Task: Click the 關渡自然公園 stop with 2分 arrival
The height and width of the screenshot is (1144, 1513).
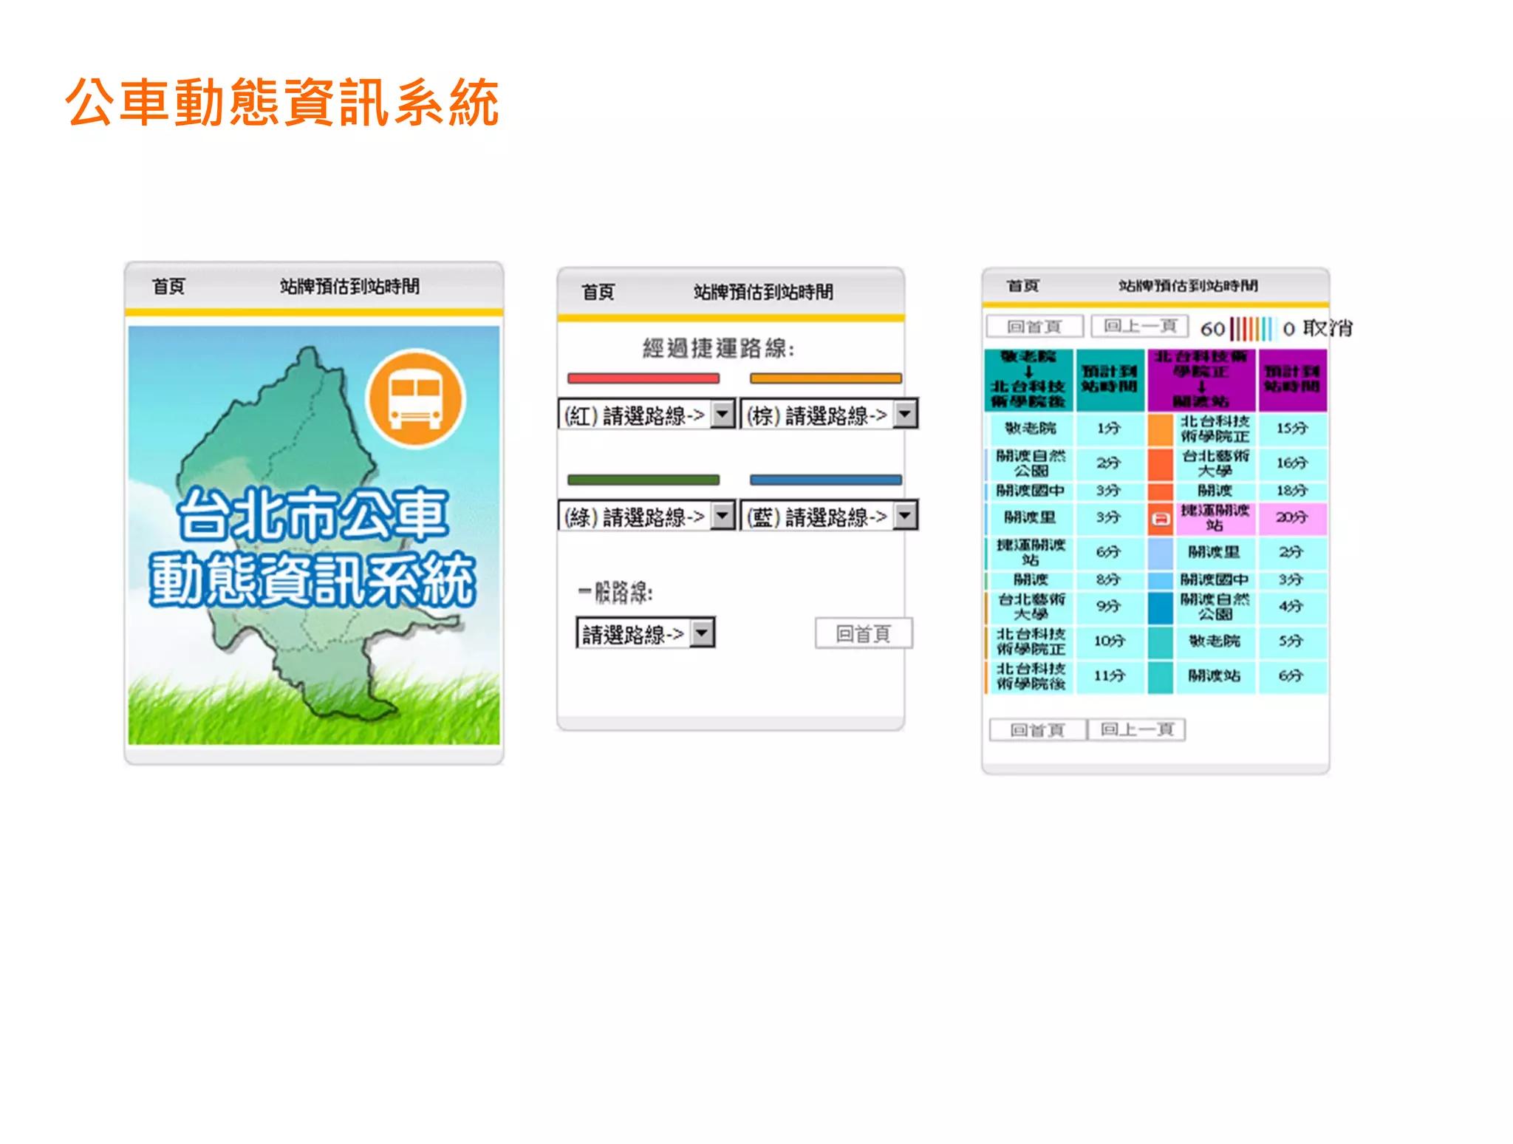Action: tap(1031, 463)
